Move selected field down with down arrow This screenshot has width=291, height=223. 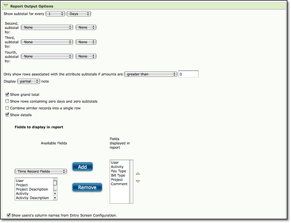pyautogui.click(x=138, y=181)
